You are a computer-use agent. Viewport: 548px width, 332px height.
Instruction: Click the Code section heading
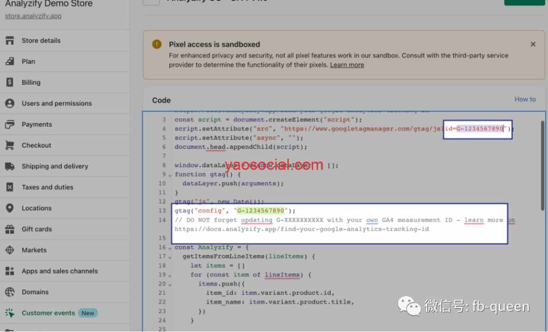pyautogui.click(x=161, y=100)
